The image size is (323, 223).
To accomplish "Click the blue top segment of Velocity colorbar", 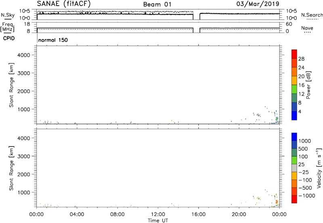I will [x=294, y=137].
